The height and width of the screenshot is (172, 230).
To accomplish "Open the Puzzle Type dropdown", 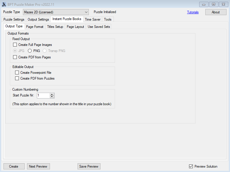I will click(x=56, y=12).
